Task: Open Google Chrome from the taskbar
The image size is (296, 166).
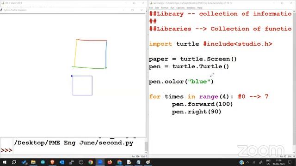Action: [x=91, y=162]
